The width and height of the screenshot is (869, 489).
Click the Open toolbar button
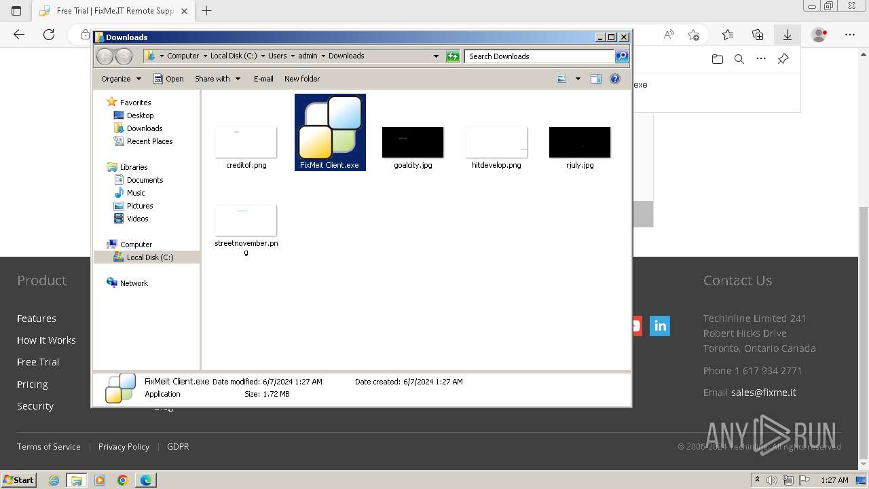168,79
